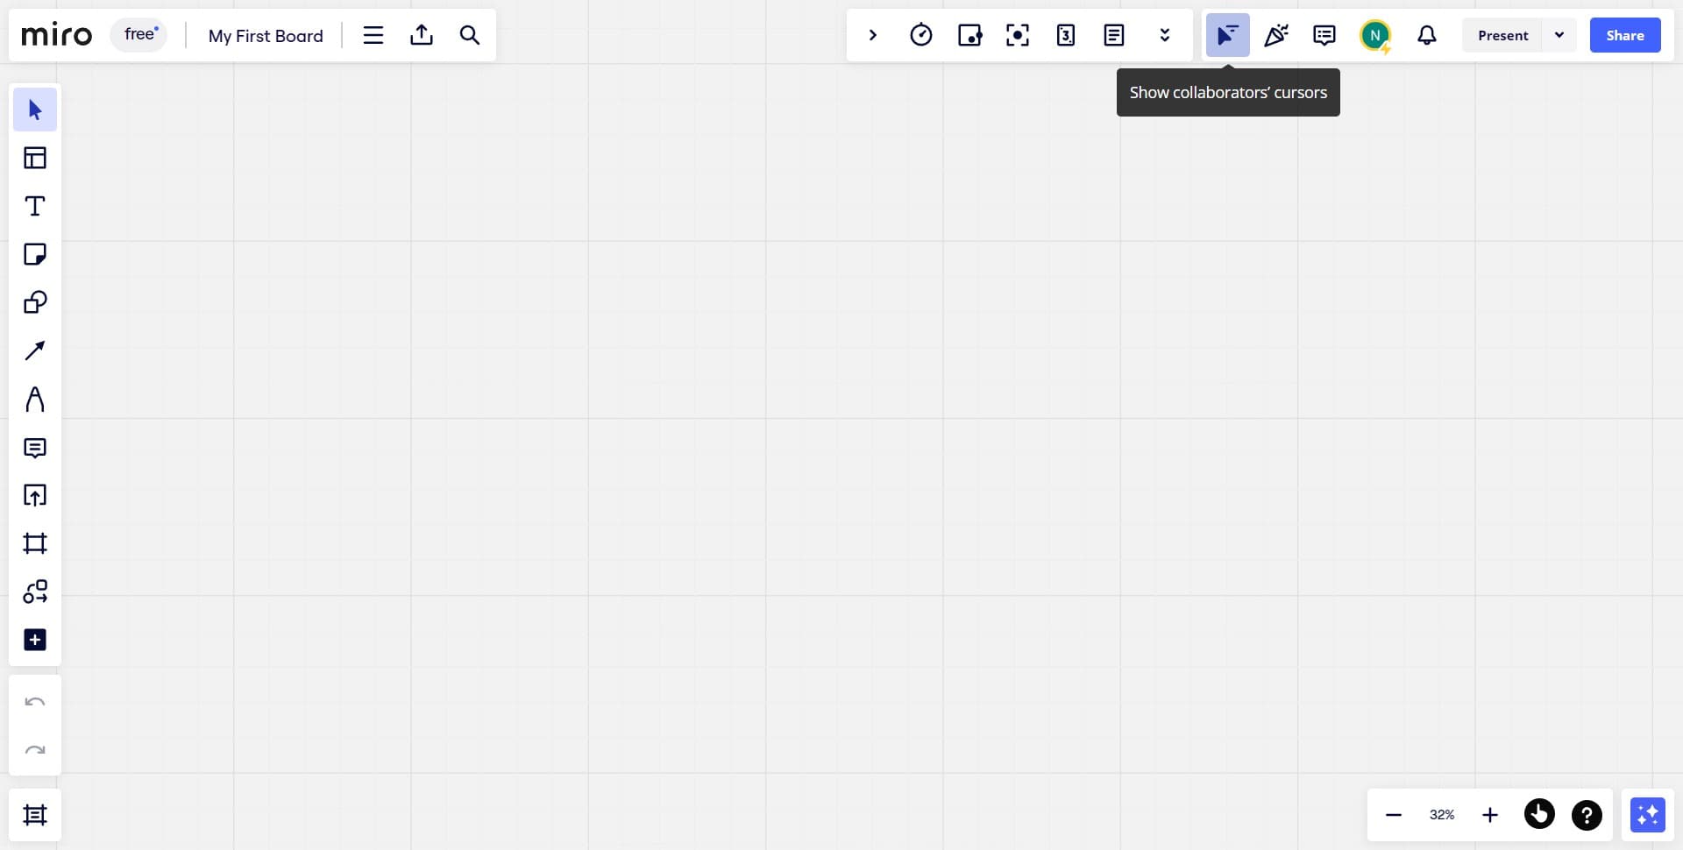Toggle the notifications bell

(1426, 35)
